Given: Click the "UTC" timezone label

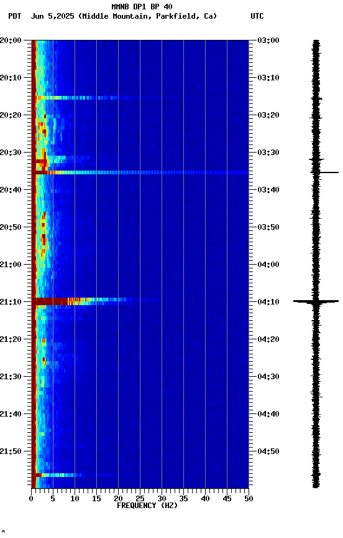Looking at the screenshot, I should 257,16.
